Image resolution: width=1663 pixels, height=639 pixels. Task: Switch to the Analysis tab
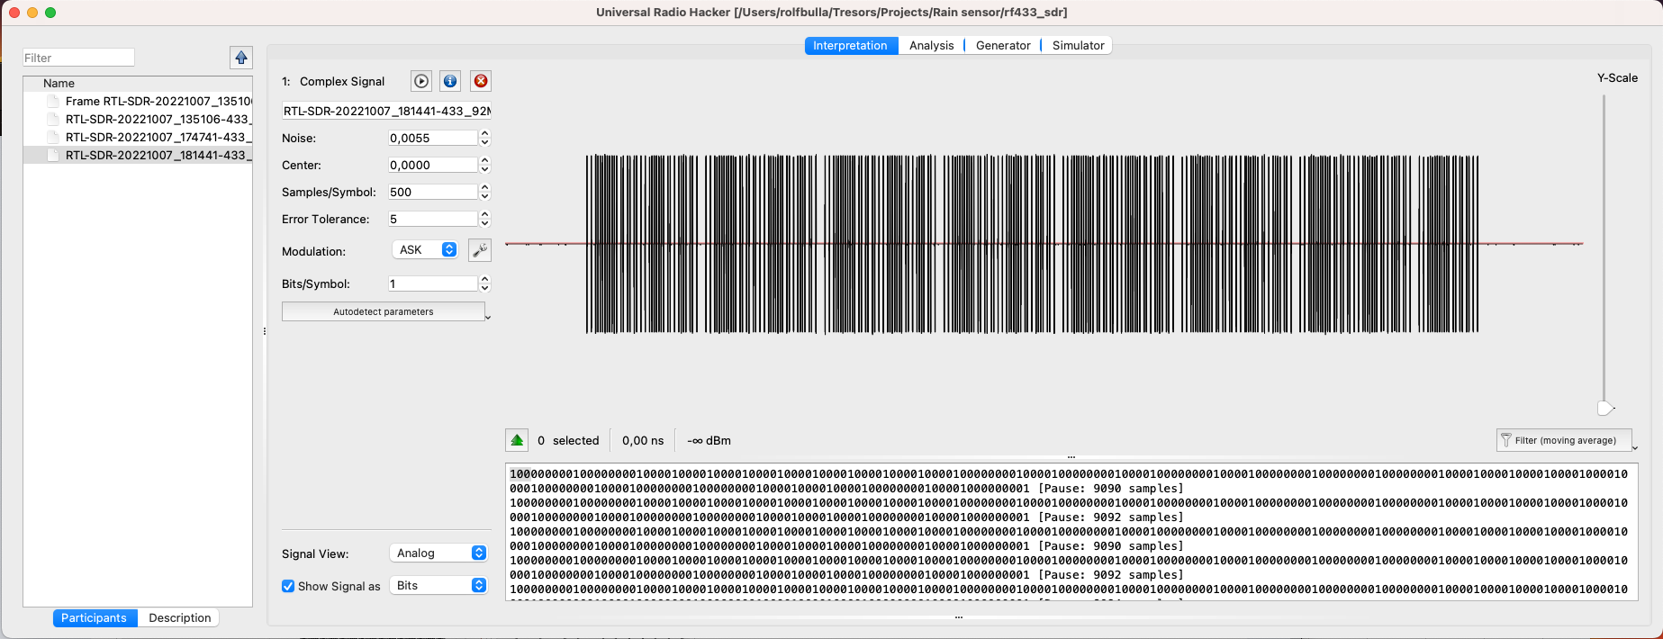(x=931, y=46)
